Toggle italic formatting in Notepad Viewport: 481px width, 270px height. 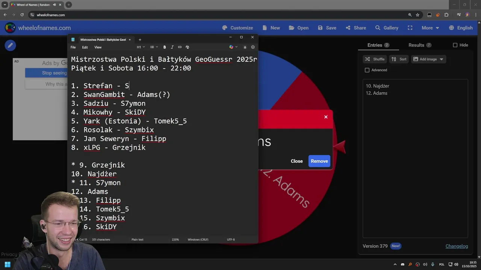172,47
